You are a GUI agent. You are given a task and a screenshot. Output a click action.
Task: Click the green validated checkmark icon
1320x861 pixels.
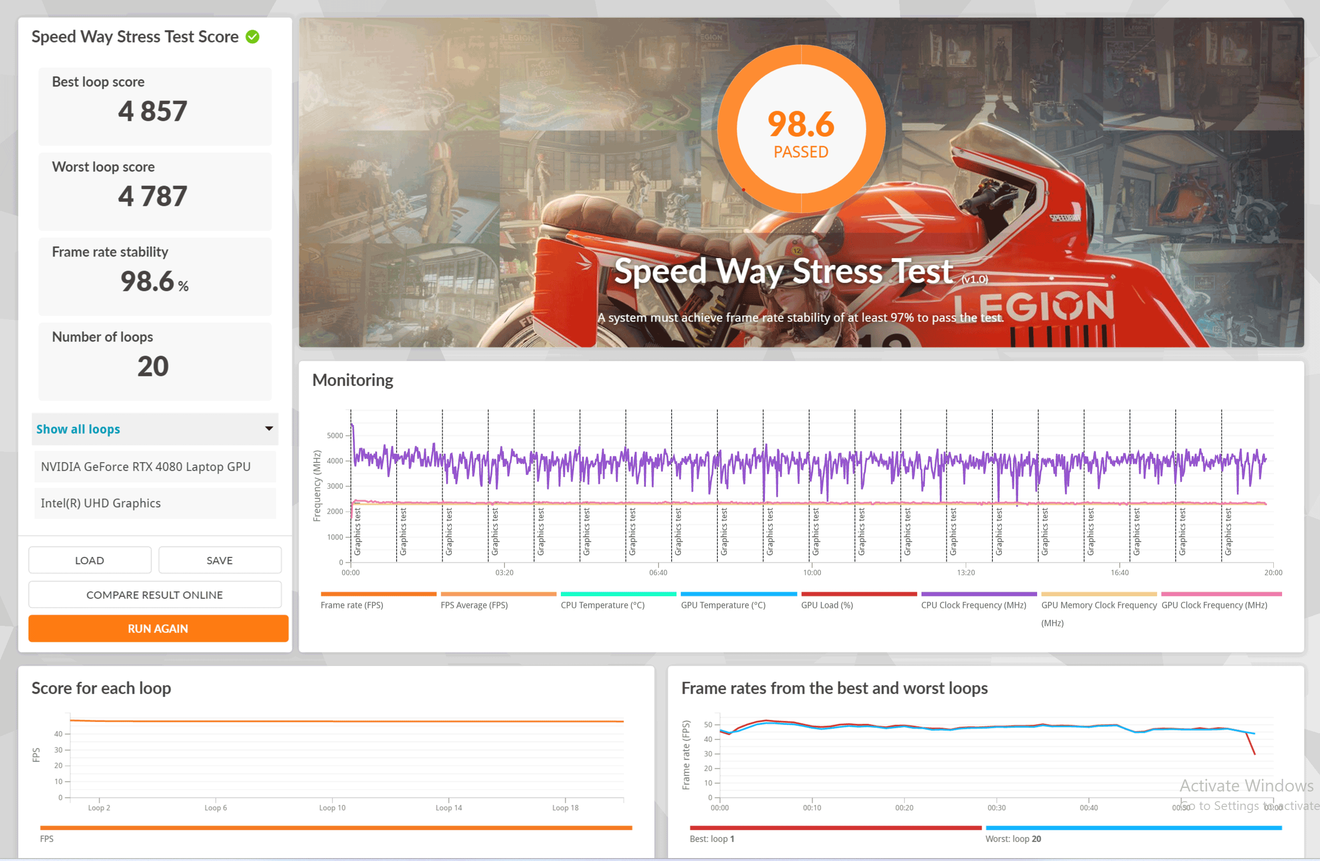252,37
